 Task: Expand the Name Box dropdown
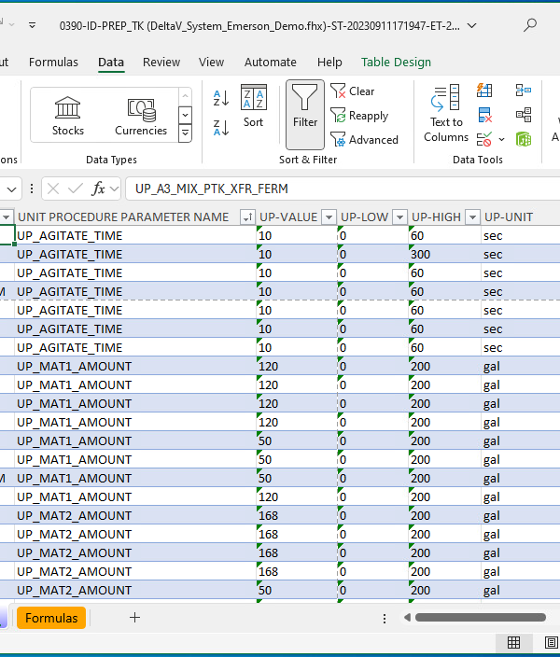(x=11, y=189)
